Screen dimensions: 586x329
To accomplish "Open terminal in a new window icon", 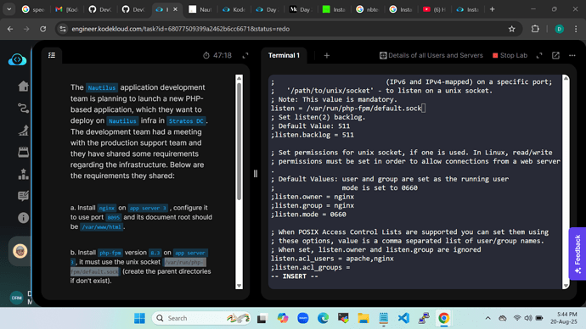I will click(x=555, y=55).
